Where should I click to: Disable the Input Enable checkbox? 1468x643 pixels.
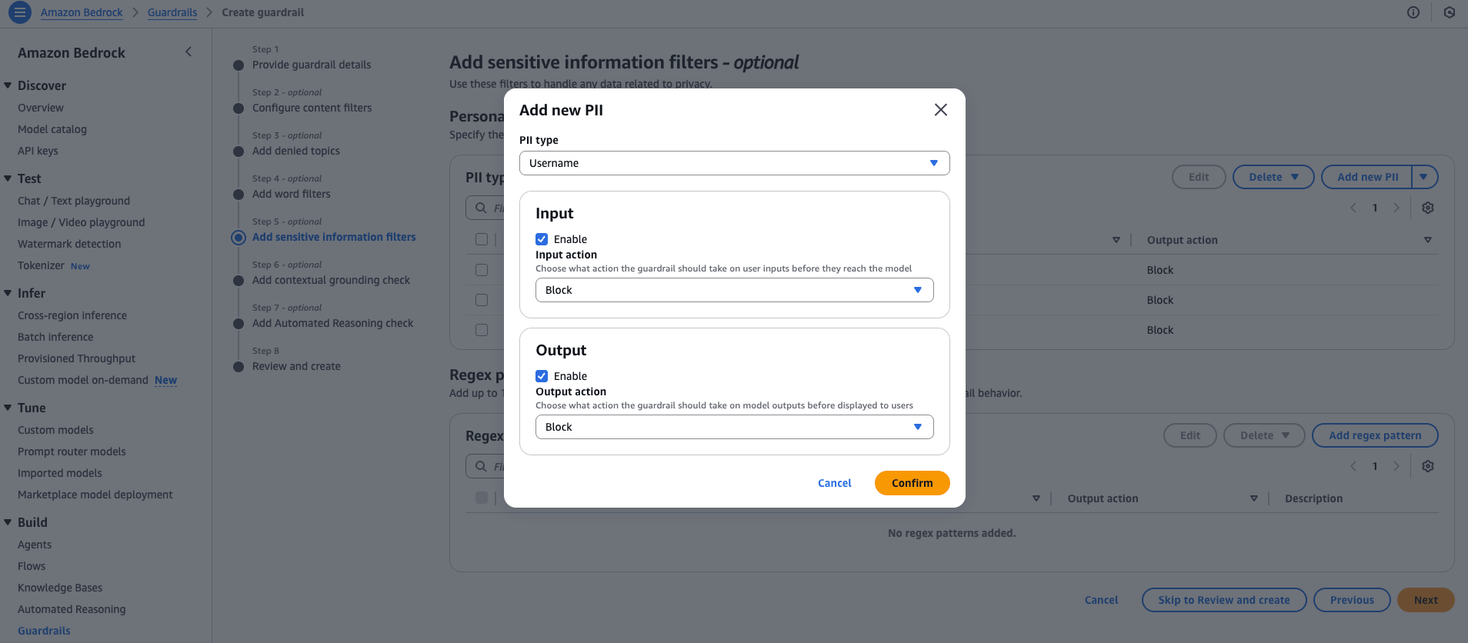click(542, 239)
